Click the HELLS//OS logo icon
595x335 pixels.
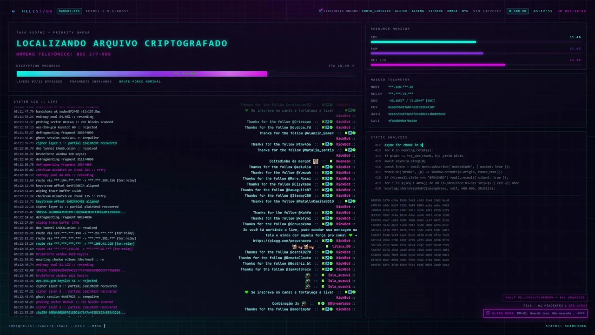(13, 11)
